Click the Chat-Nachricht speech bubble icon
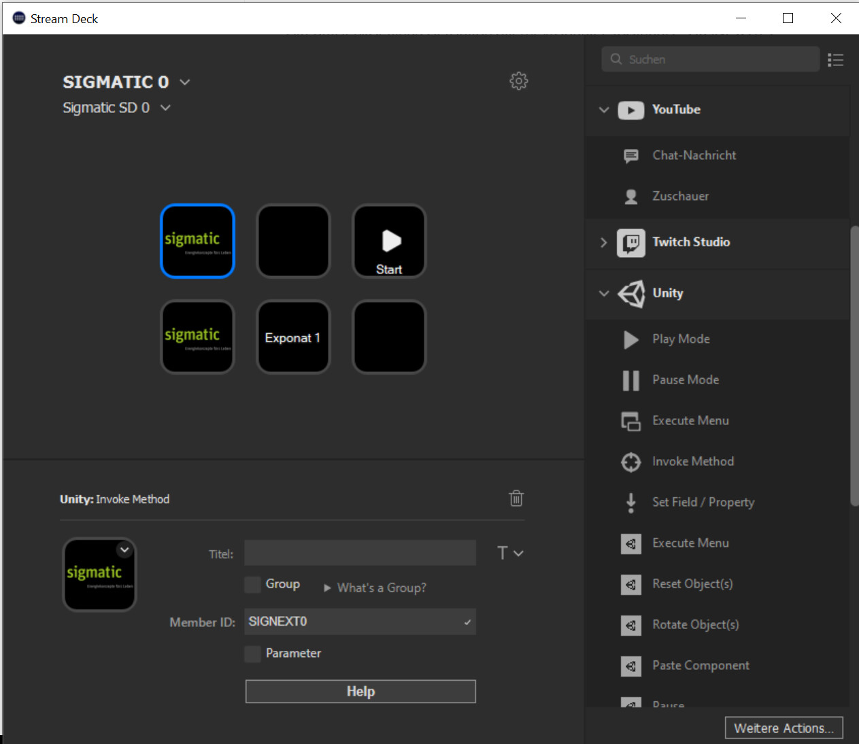Image resolution: width=859 pixels, height=744 pixels. (x=631, y=156)
